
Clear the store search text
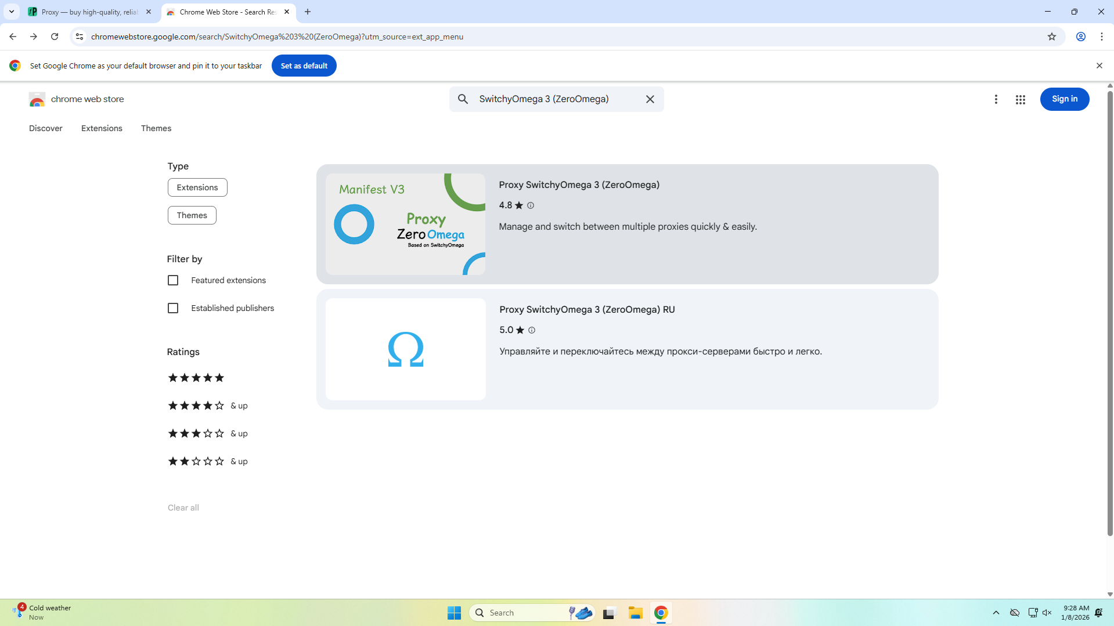point(650,99)
